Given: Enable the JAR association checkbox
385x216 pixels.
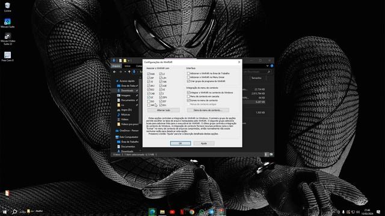Looking at the screenshot, I should click(149, 105).
